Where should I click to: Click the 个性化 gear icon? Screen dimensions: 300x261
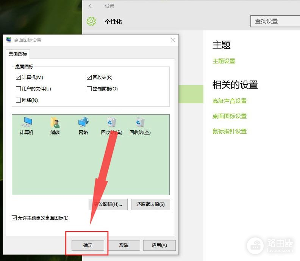(x=91, y=21)
